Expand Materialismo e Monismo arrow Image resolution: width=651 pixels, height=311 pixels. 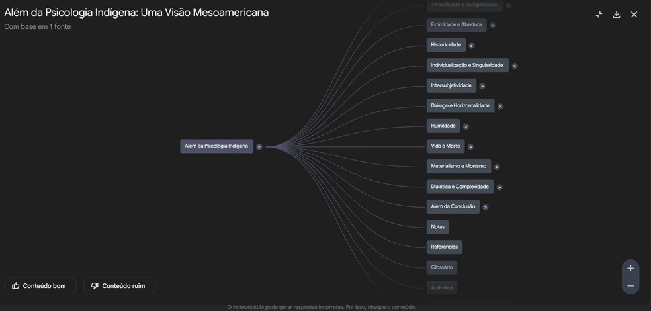[x=497, y=167]
